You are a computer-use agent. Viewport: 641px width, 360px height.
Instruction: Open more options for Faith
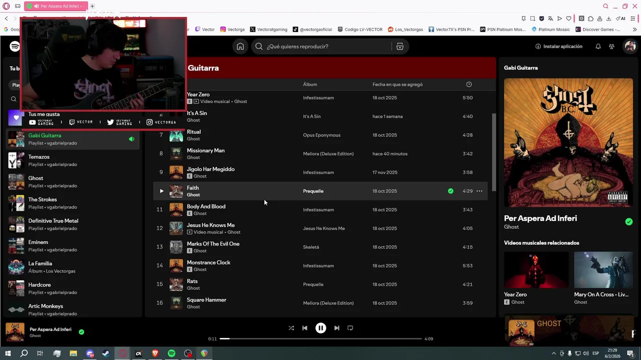[x=479, y=191]
